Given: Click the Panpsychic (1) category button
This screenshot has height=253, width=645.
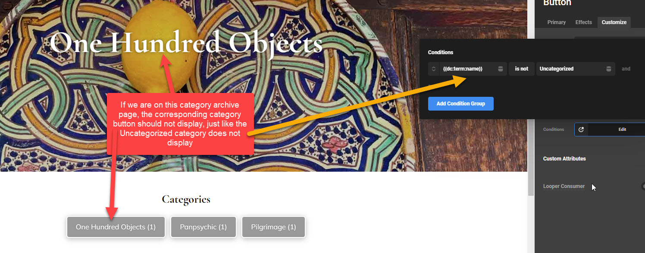Looking at the screenshot, I should click(x=204, y=227).
